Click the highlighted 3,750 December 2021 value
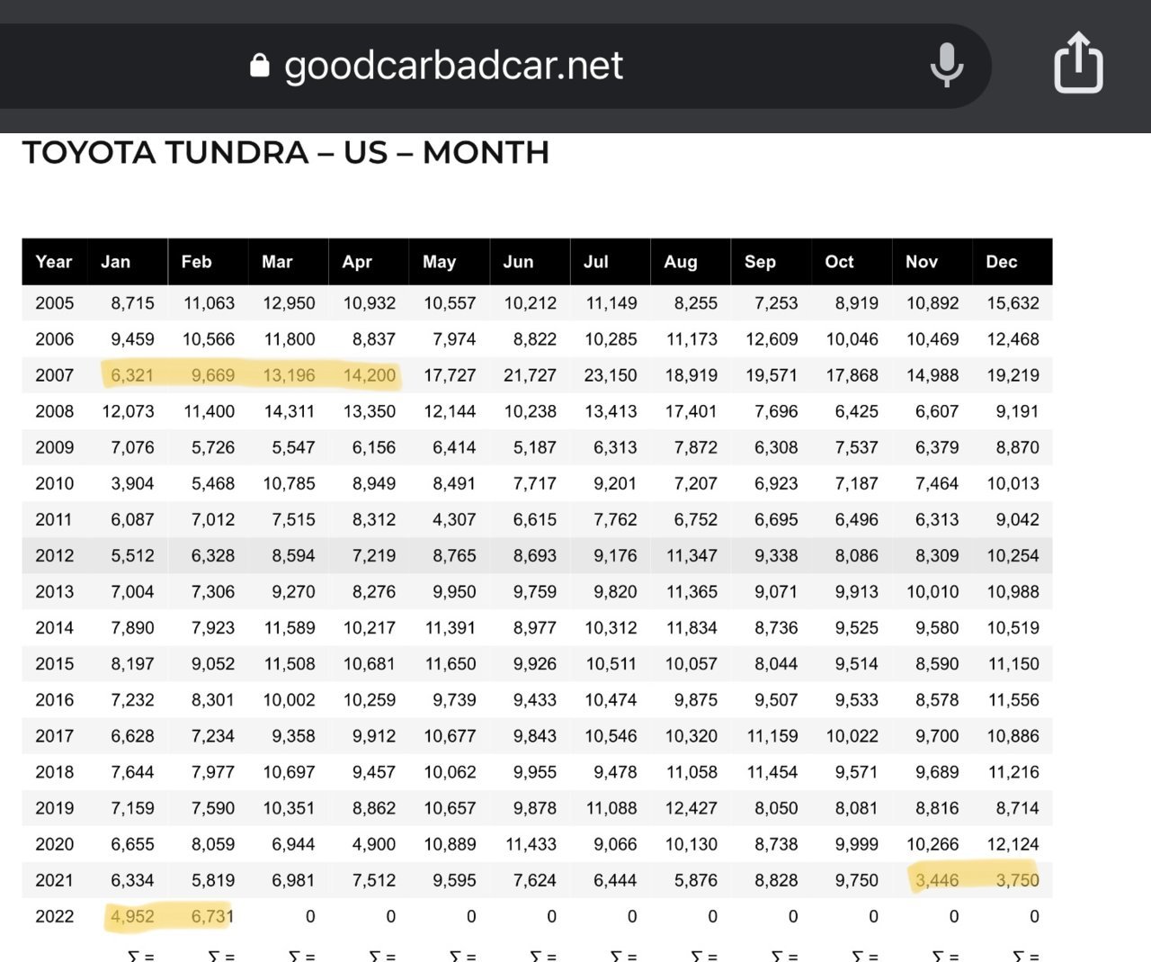Viewport: 1151px width, 962px height. (x=1018, y=880)
